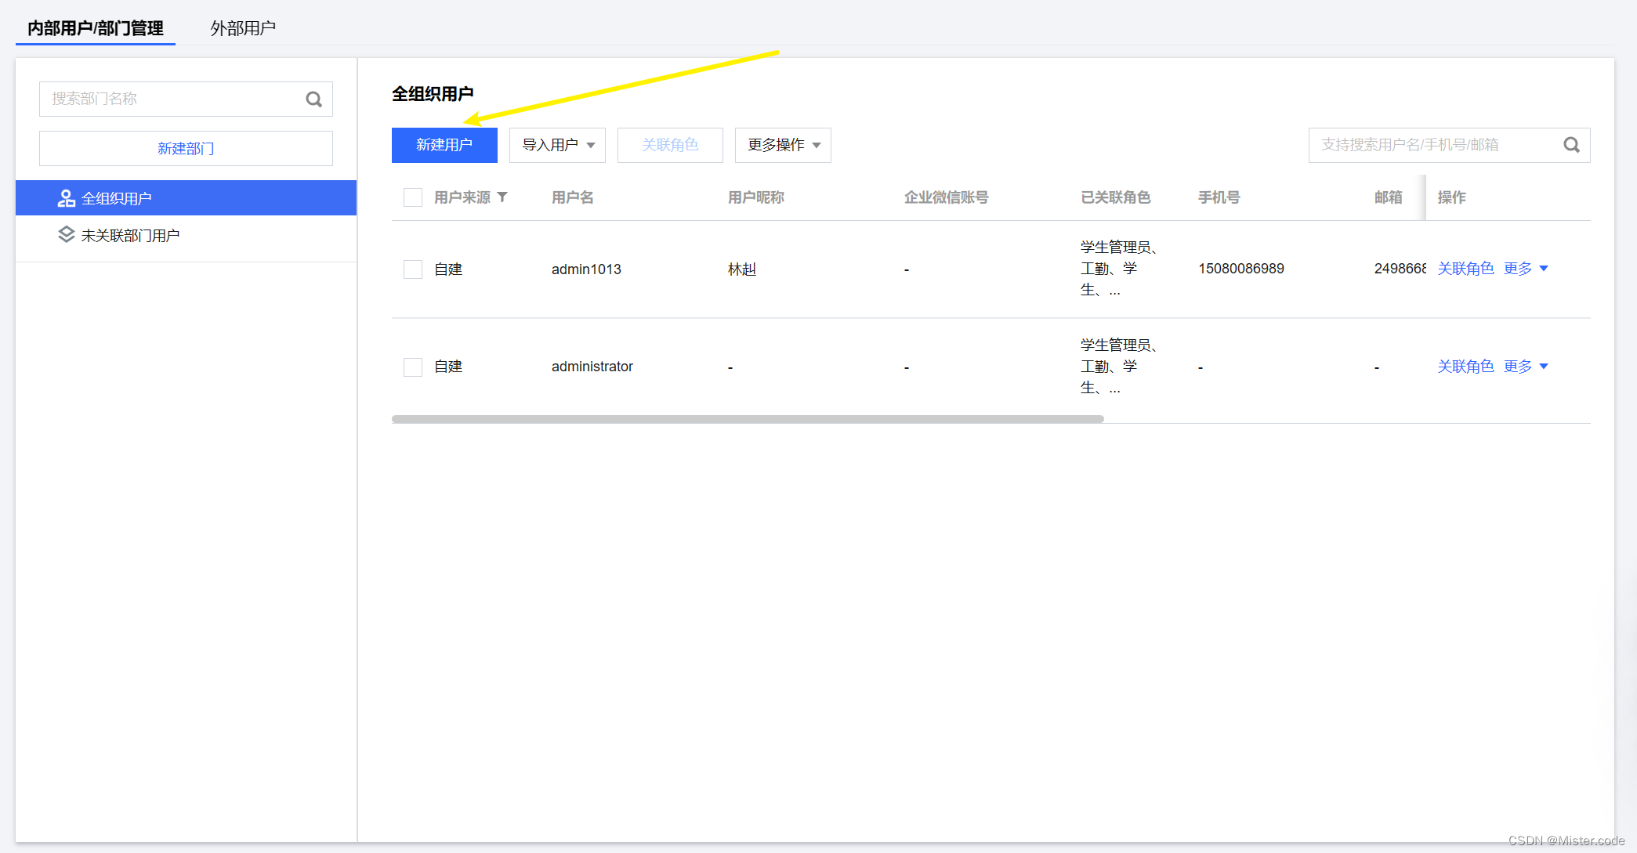Image resolution: width=1637 pixels, height=853 pixels.
Task: Select 未关联部门用户 in the sidebar
Action: click(130, 234)
